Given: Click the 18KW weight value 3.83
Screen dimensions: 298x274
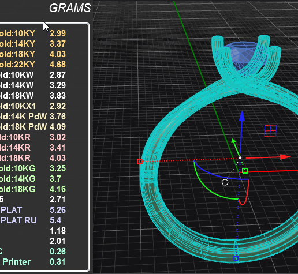Looking at the screenshot, I should point(58,96).
